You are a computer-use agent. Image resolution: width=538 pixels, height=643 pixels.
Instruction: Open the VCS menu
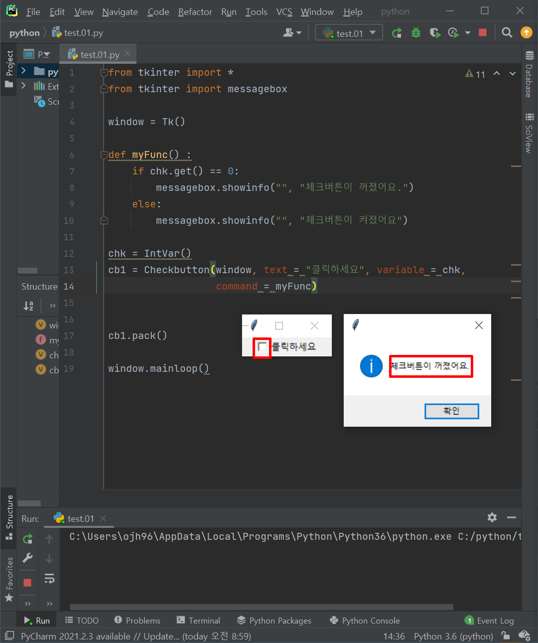click(x=284, y=12)
